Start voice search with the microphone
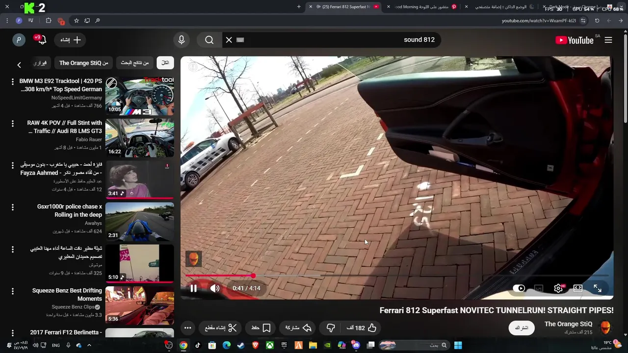 (182, 40)
